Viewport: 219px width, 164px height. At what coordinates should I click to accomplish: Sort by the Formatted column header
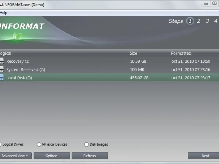coord(181,53)
